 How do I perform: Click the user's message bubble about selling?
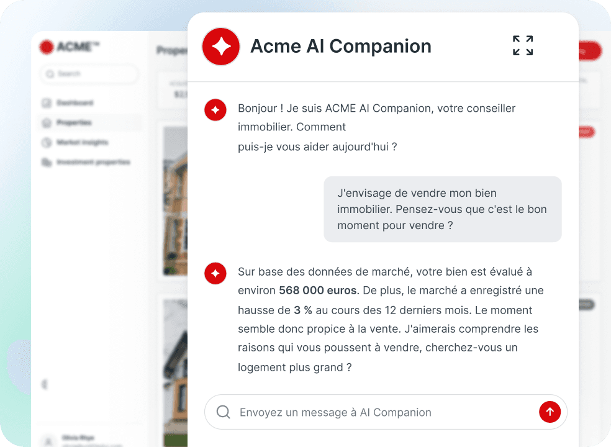tap(443, 209)
